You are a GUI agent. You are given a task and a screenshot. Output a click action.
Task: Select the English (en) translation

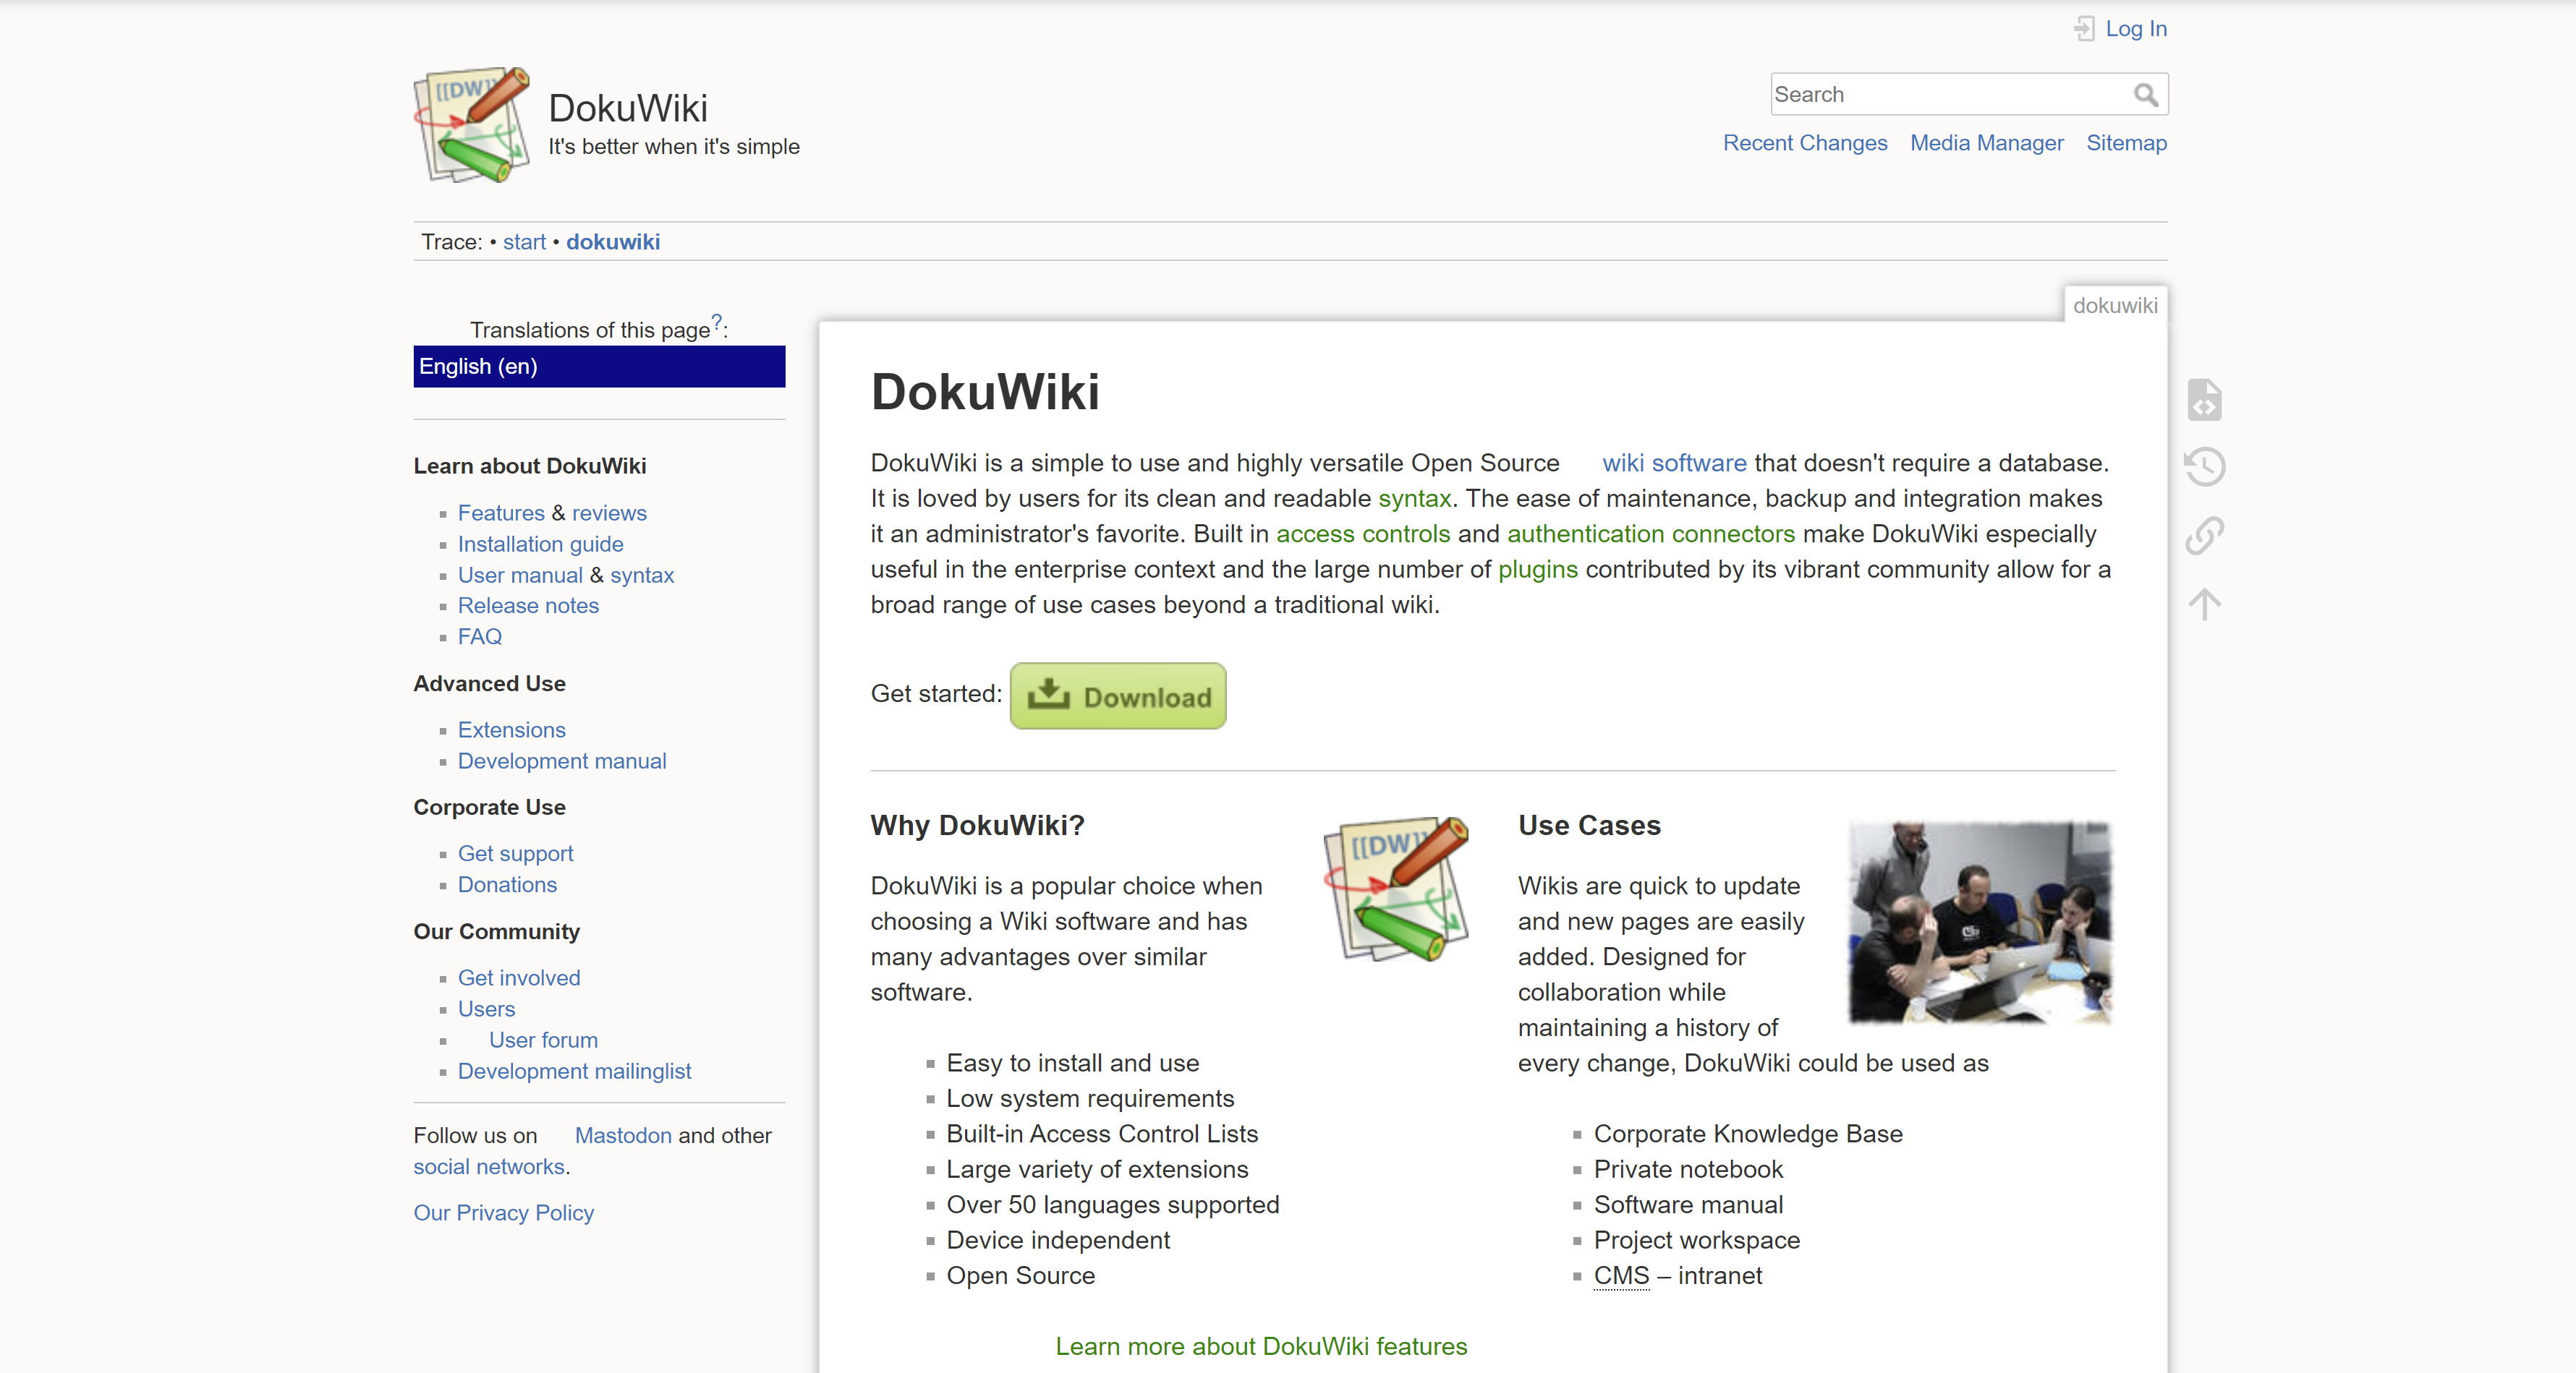tap(599, 367)
